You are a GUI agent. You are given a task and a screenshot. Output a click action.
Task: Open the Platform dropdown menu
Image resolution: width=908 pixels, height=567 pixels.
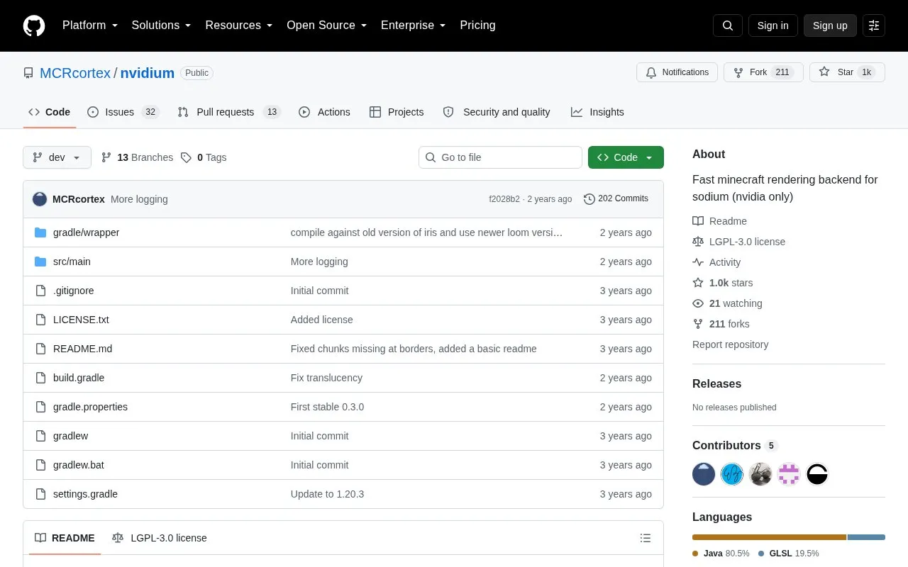pyautogui.click(x=90, y=26)
